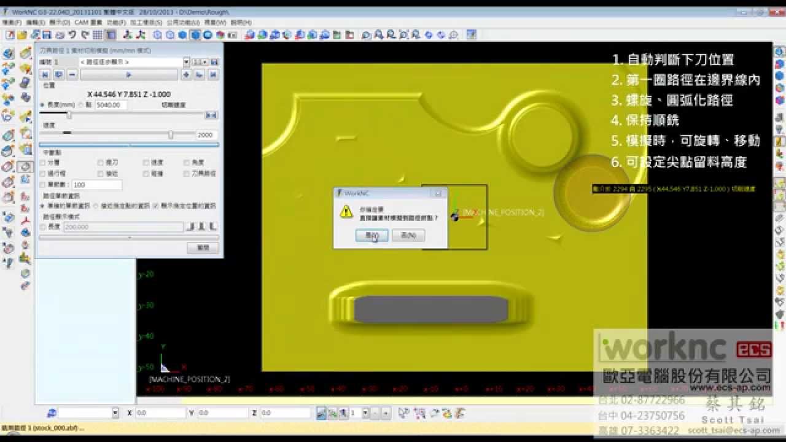Click the Save floppy-disk icon in main toolbar
This screenshot has height=442, width=786.
[46, 35]
